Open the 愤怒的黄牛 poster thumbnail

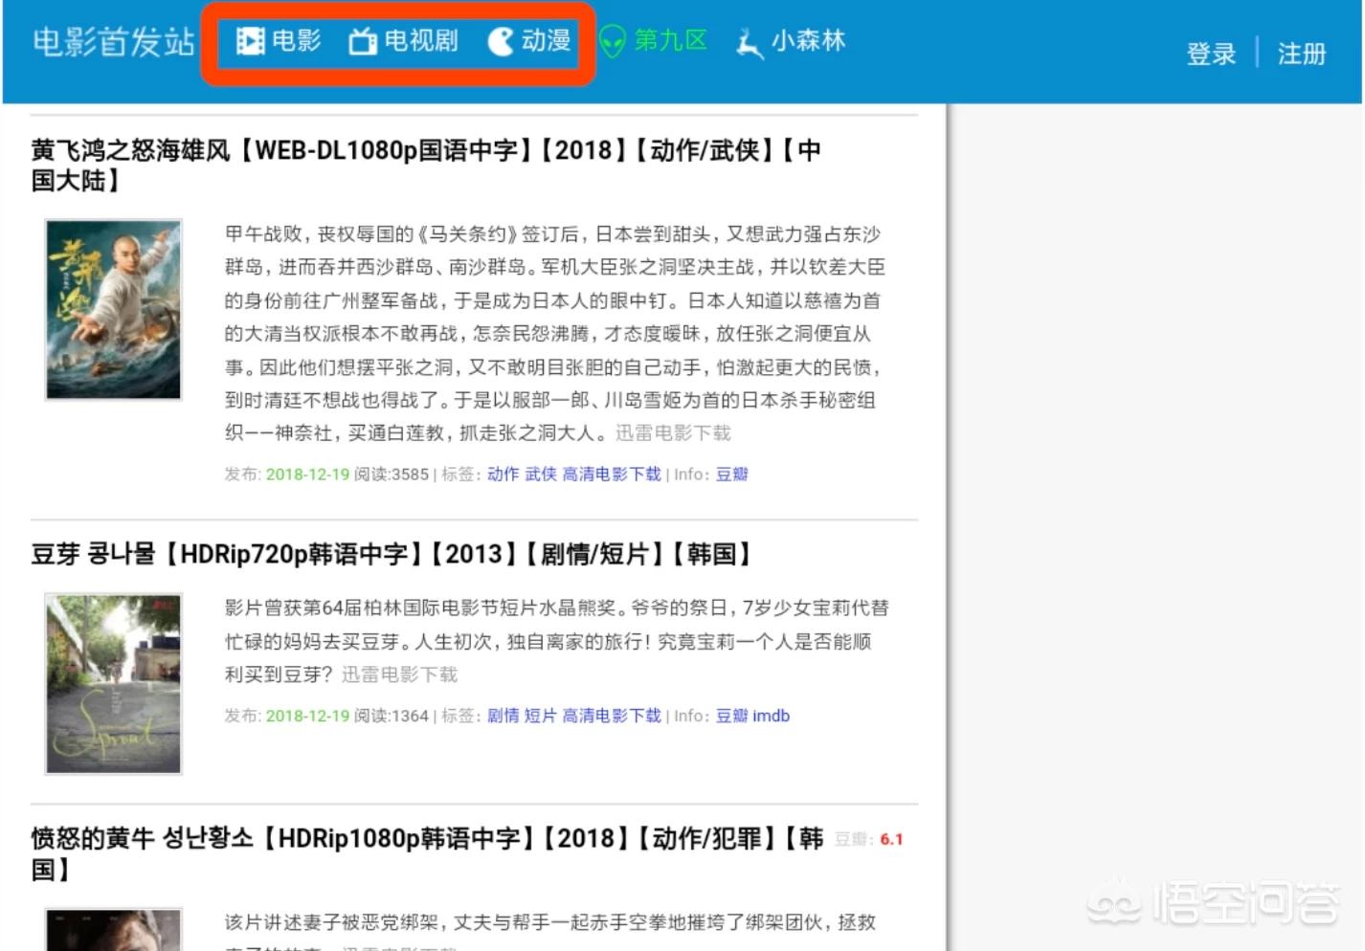coord(113,929)
